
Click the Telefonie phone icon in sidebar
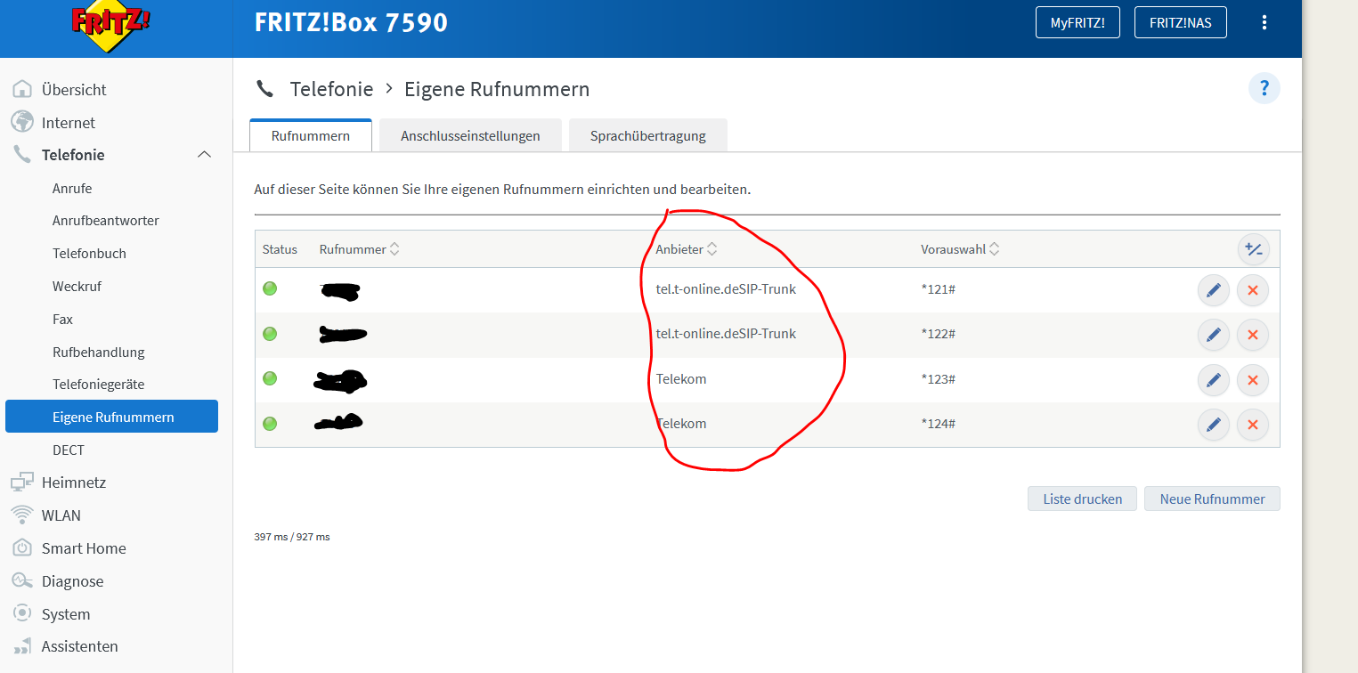22,154
